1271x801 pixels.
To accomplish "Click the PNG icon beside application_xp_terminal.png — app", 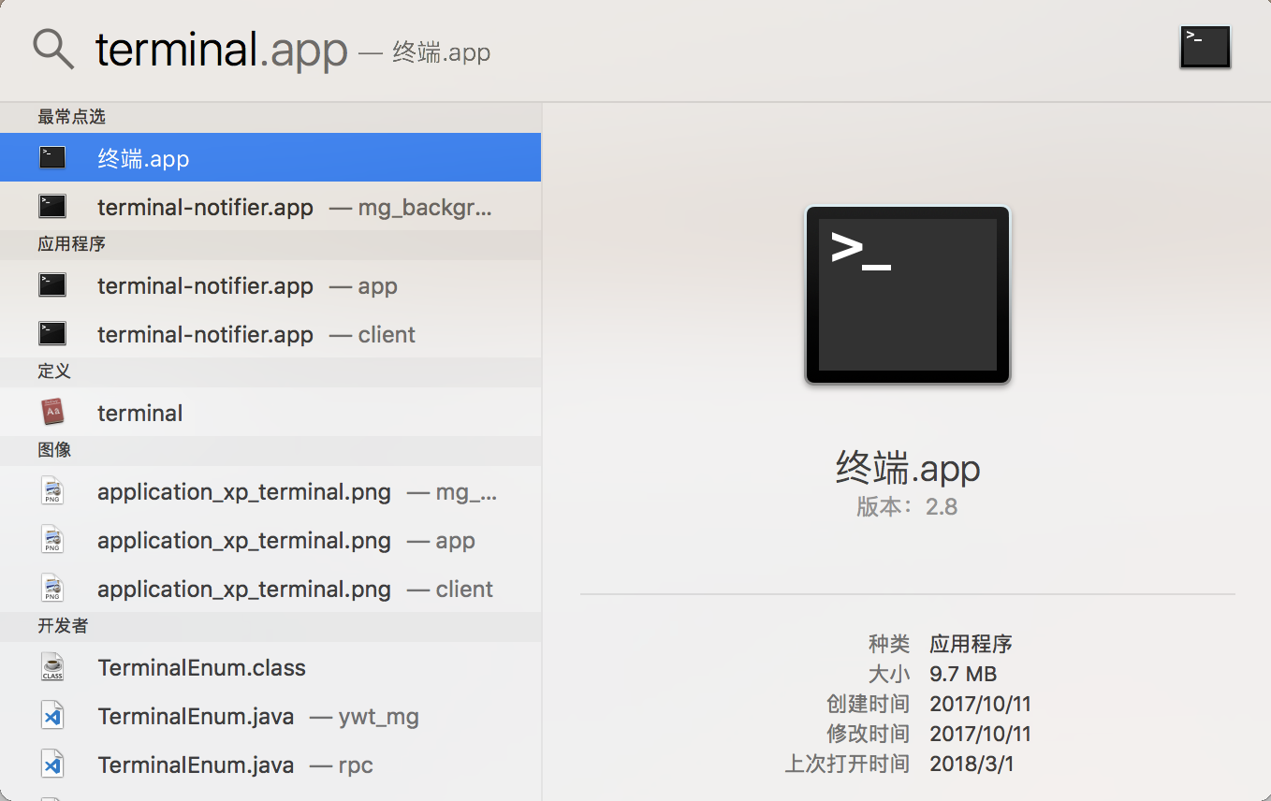I will pyautogui.click(x=52, y=538).
